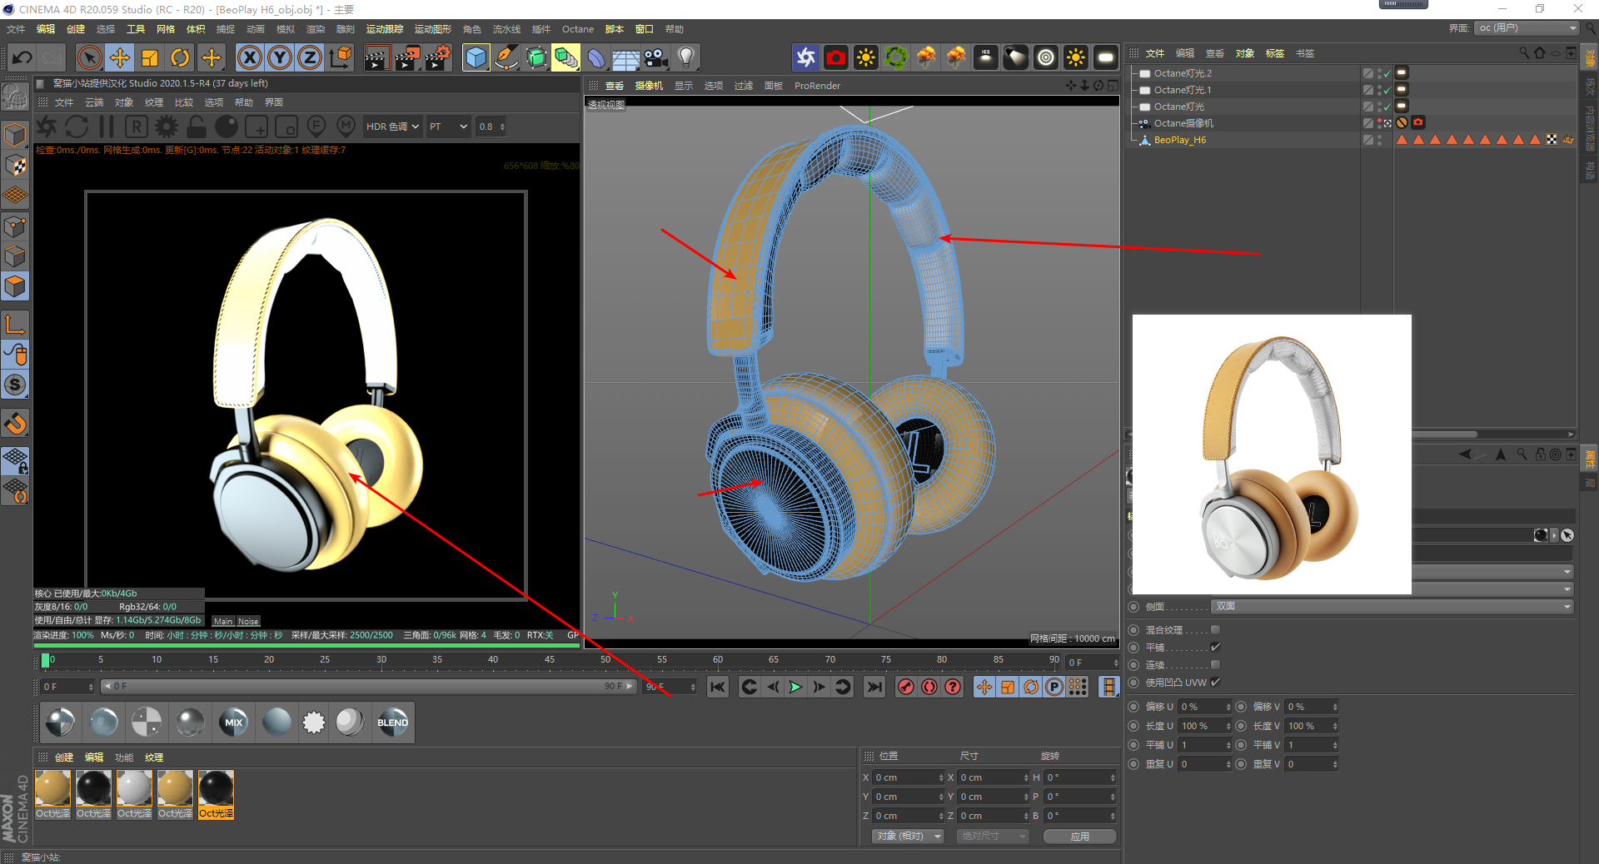The width and height of the screenshot is (1599, 864).
Task: Select the BeoPlay_H6 object in the object list
Action: pos(1179,140)
